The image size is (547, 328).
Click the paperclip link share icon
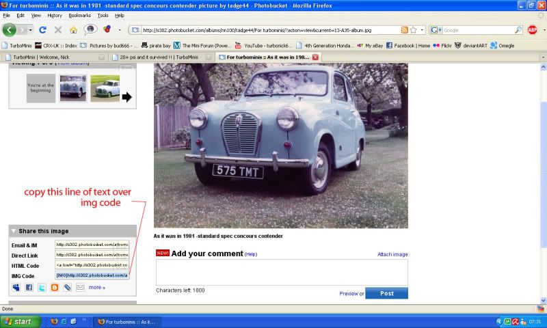[x=67, y=287]
